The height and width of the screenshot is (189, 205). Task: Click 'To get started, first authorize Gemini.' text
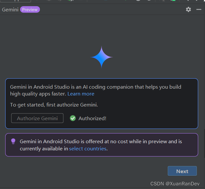(54, 105)
